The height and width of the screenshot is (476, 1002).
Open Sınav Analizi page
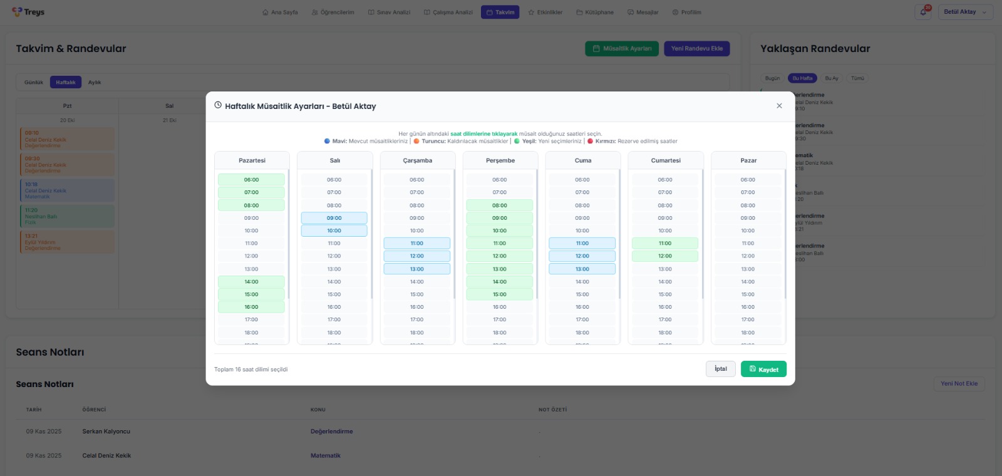389,12
